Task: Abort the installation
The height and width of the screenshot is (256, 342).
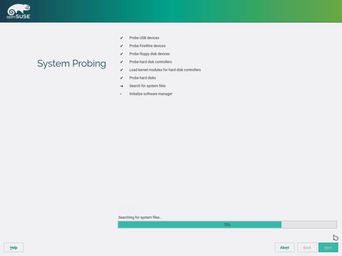Action: point(285,247)
